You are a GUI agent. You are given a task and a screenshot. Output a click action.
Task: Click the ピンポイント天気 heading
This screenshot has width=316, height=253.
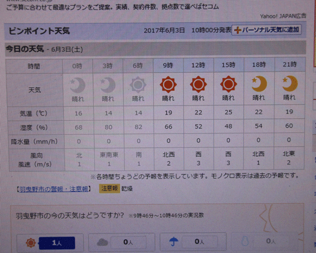tap(39, 31)
